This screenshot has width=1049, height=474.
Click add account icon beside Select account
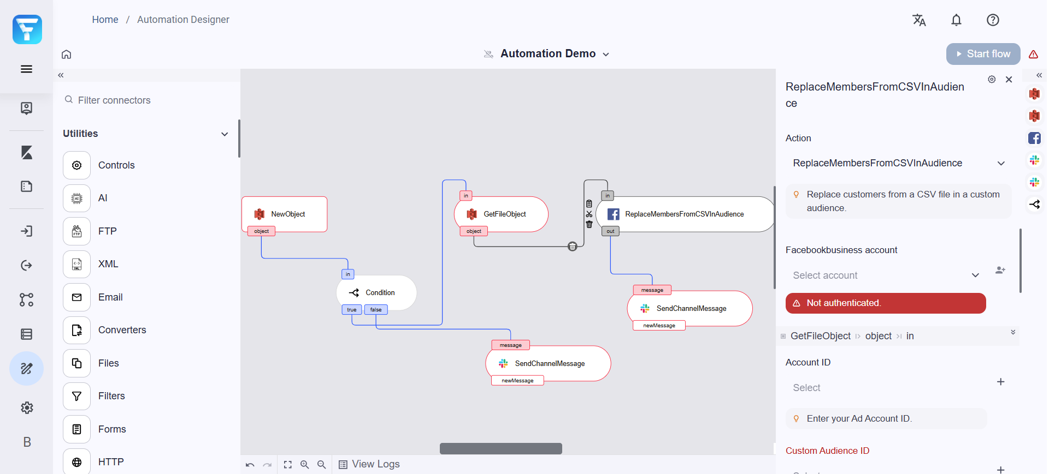pos(1000,270)
